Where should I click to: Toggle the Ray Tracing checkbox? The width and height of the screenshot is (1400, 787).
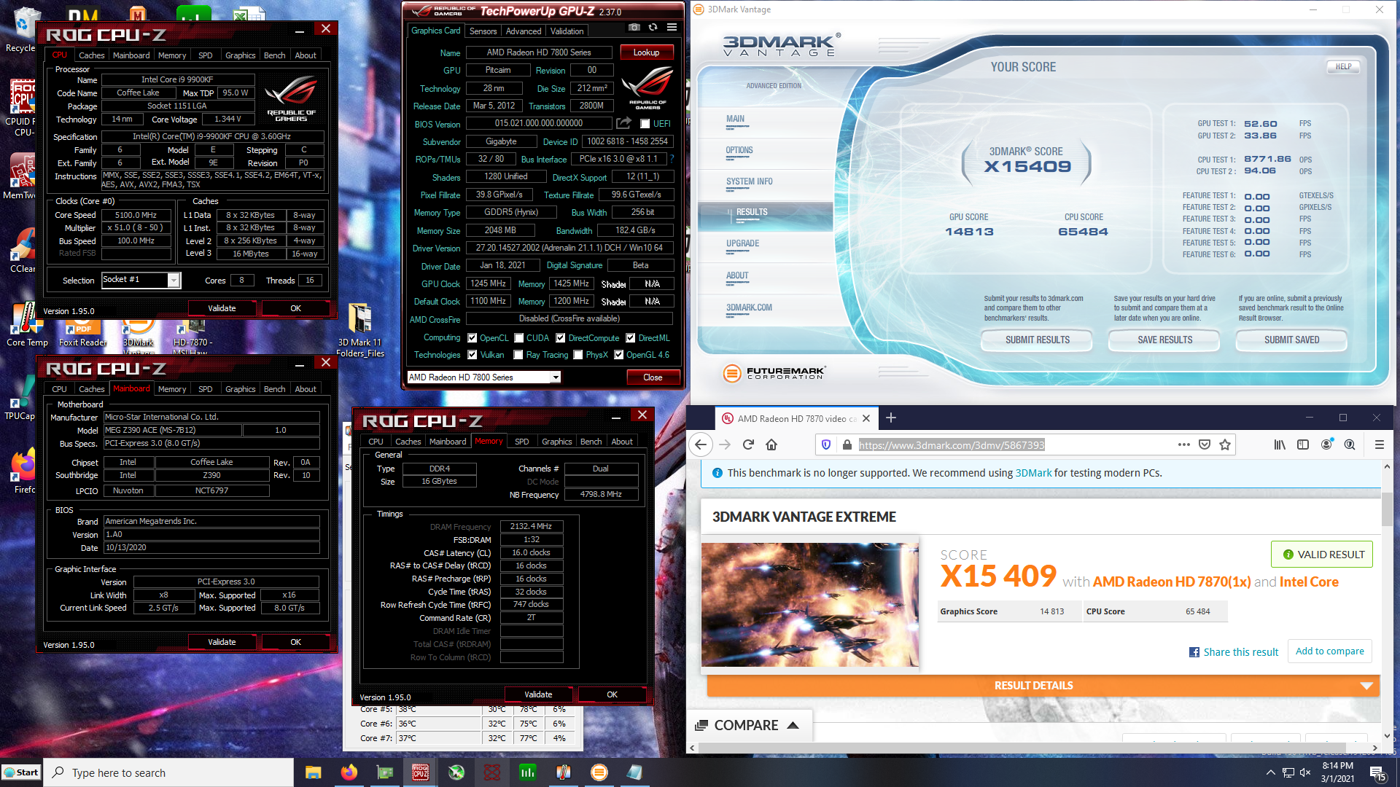point(518,355)
